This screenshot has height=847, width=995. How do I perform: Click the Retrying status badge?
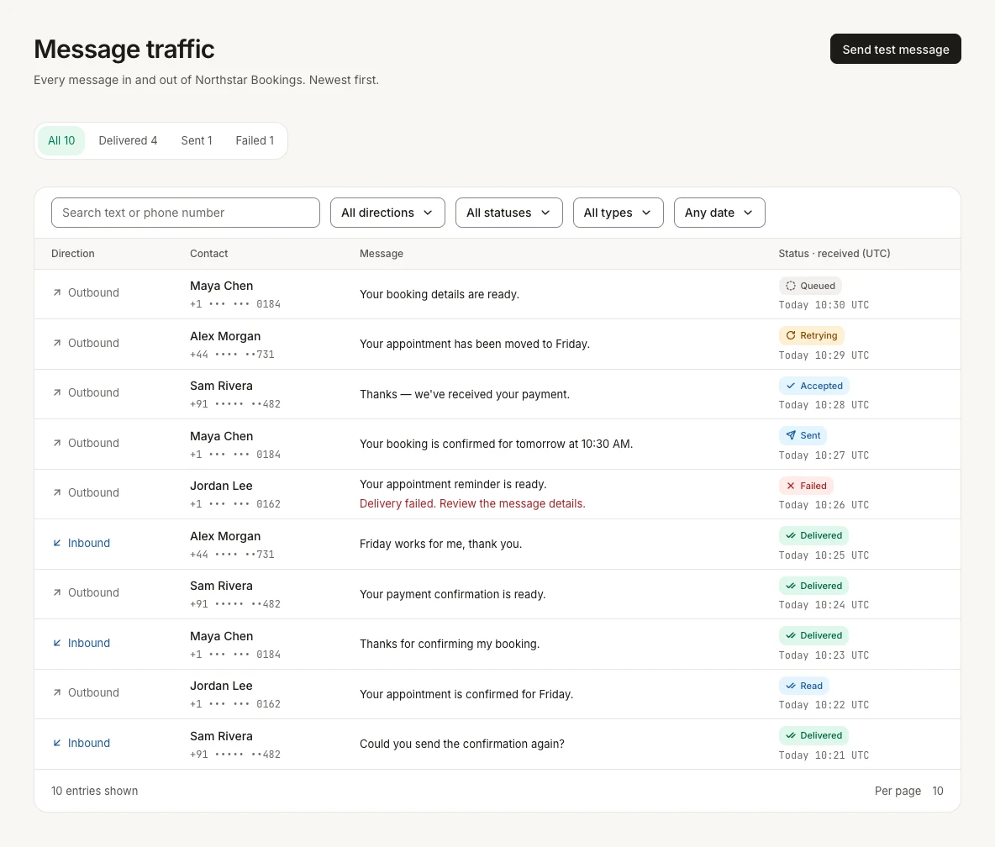tap(812, 335)
